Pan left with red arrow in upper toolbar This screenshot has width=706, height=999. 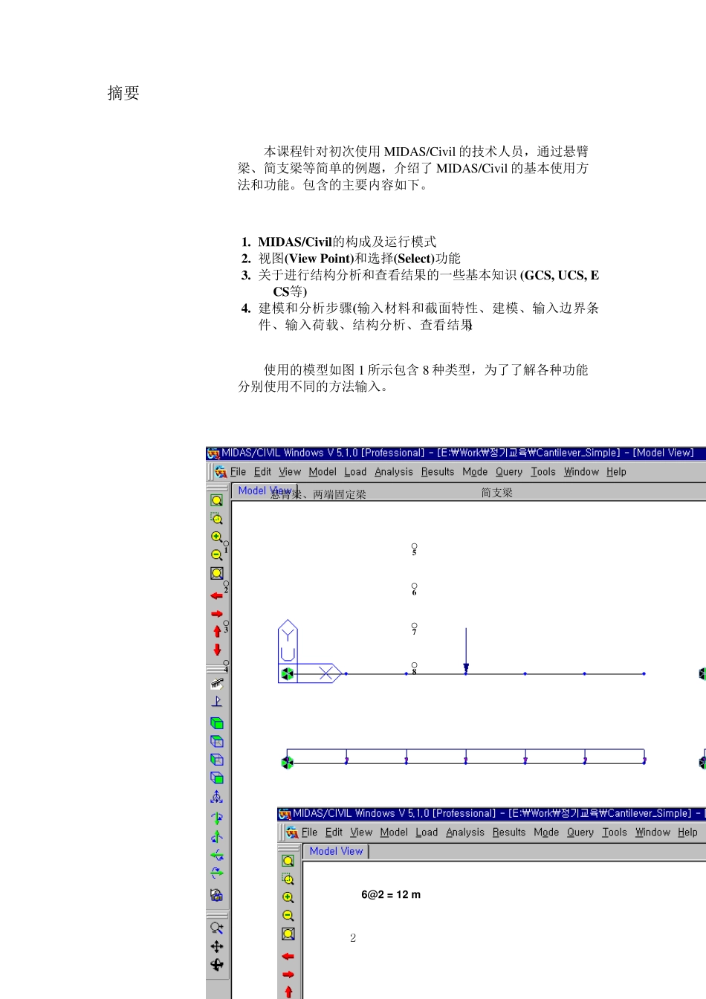[216, 595]
